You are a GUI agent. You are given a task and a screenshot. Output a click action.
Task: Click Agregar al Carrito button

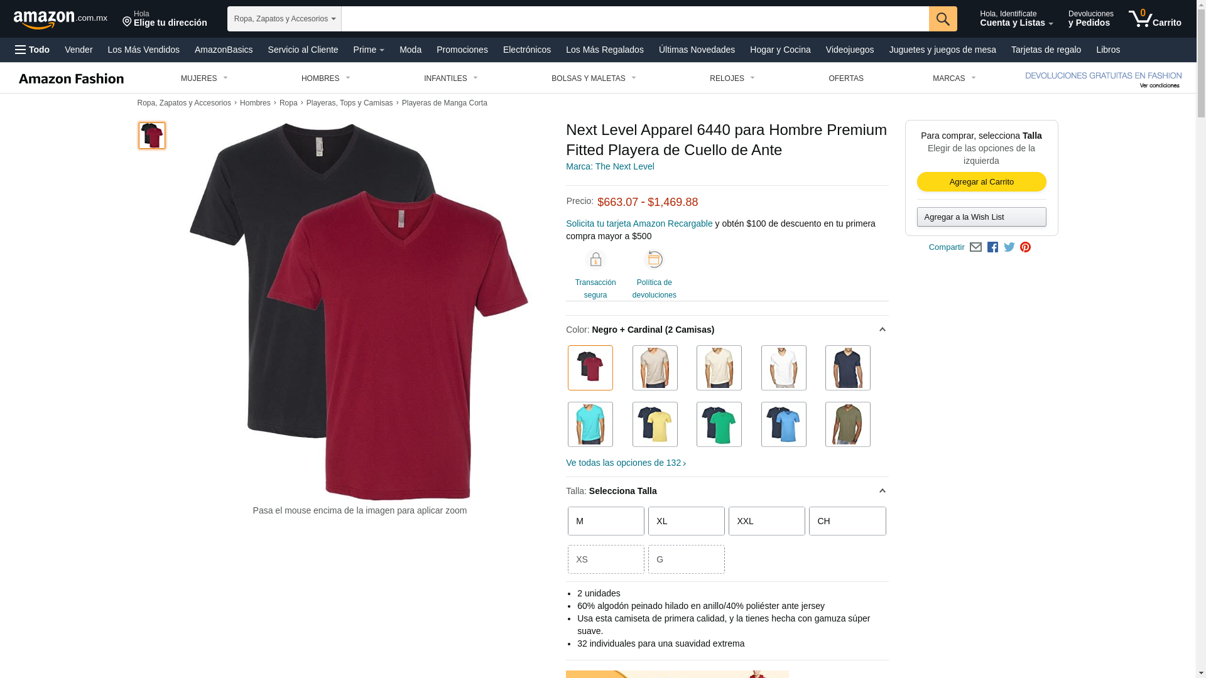point(982,182)
